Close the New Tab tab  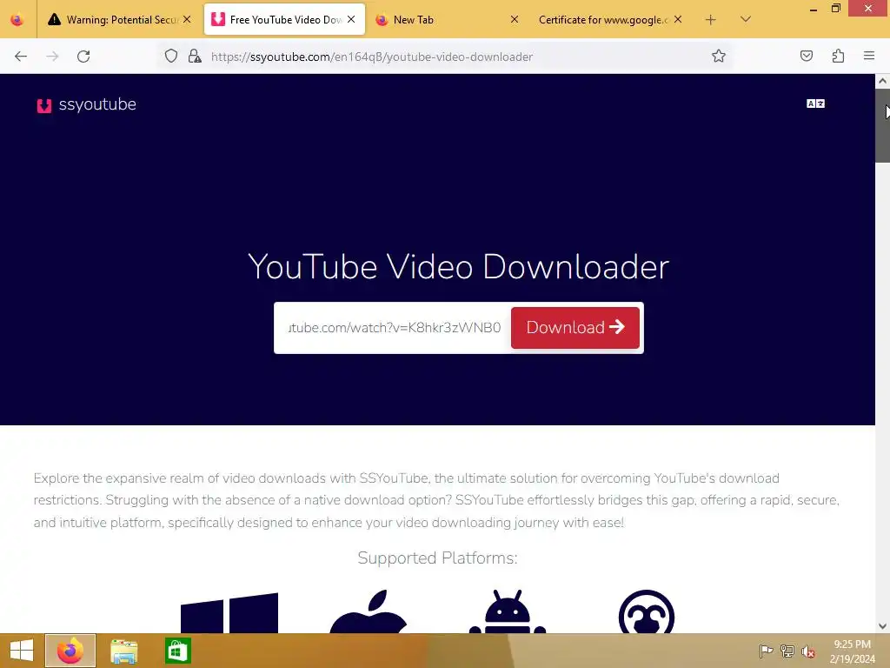515,19
